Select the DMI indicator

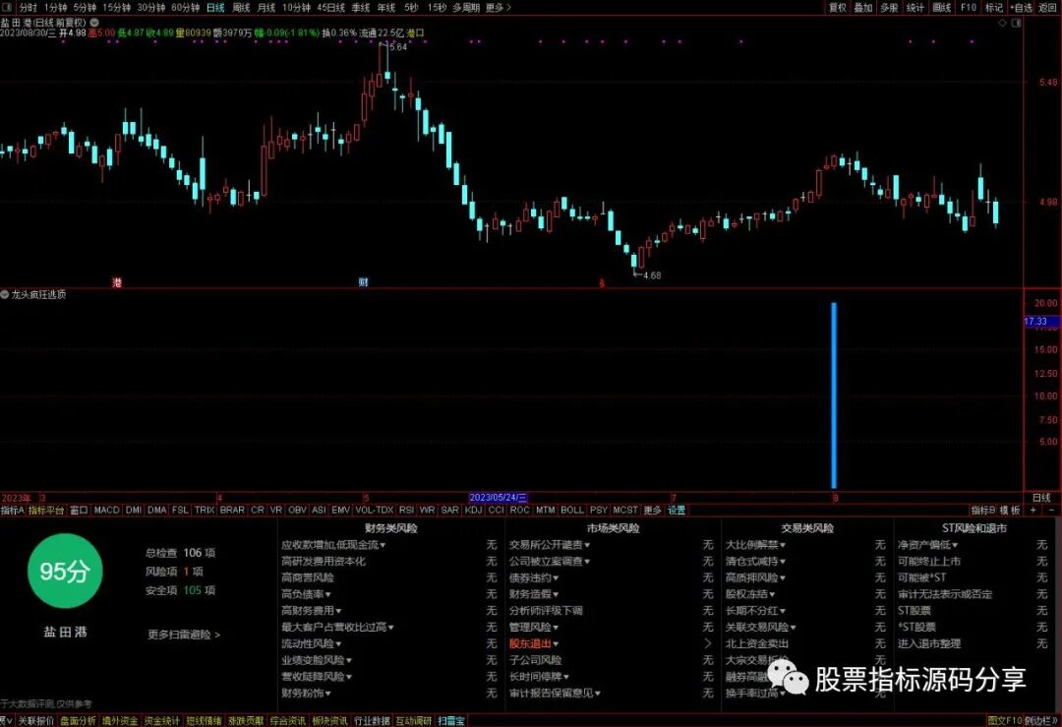[134, 511]
